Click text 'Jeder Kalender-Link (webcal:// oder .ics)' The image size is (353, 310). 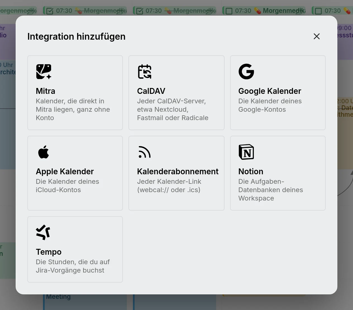(x=169, y=186)
